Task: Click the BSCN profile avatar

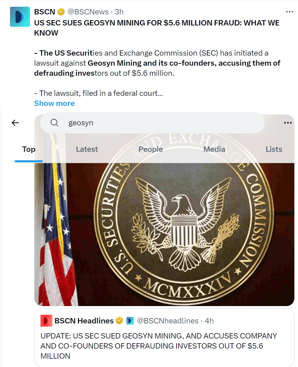Action: [20, 16]
